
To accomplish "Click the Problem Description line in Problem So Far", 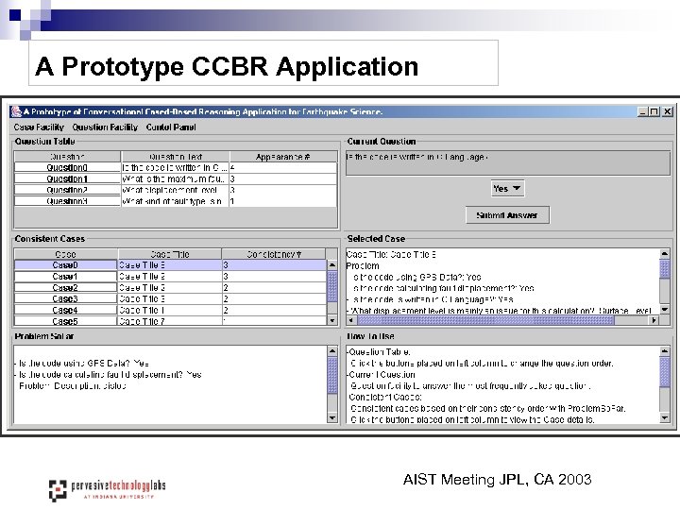I will pos(73,386).
